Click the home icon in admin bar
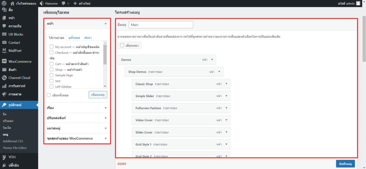 point(12,4)
